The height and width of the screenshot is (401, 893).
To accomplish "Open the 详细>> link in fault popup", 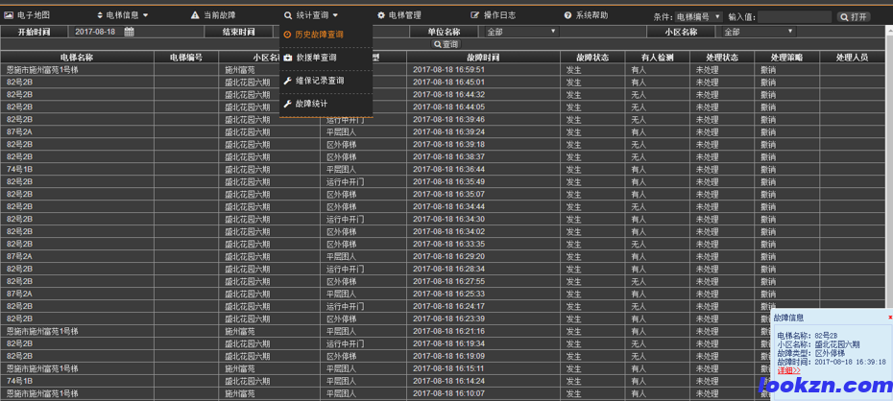I will (x=787, y=370).
